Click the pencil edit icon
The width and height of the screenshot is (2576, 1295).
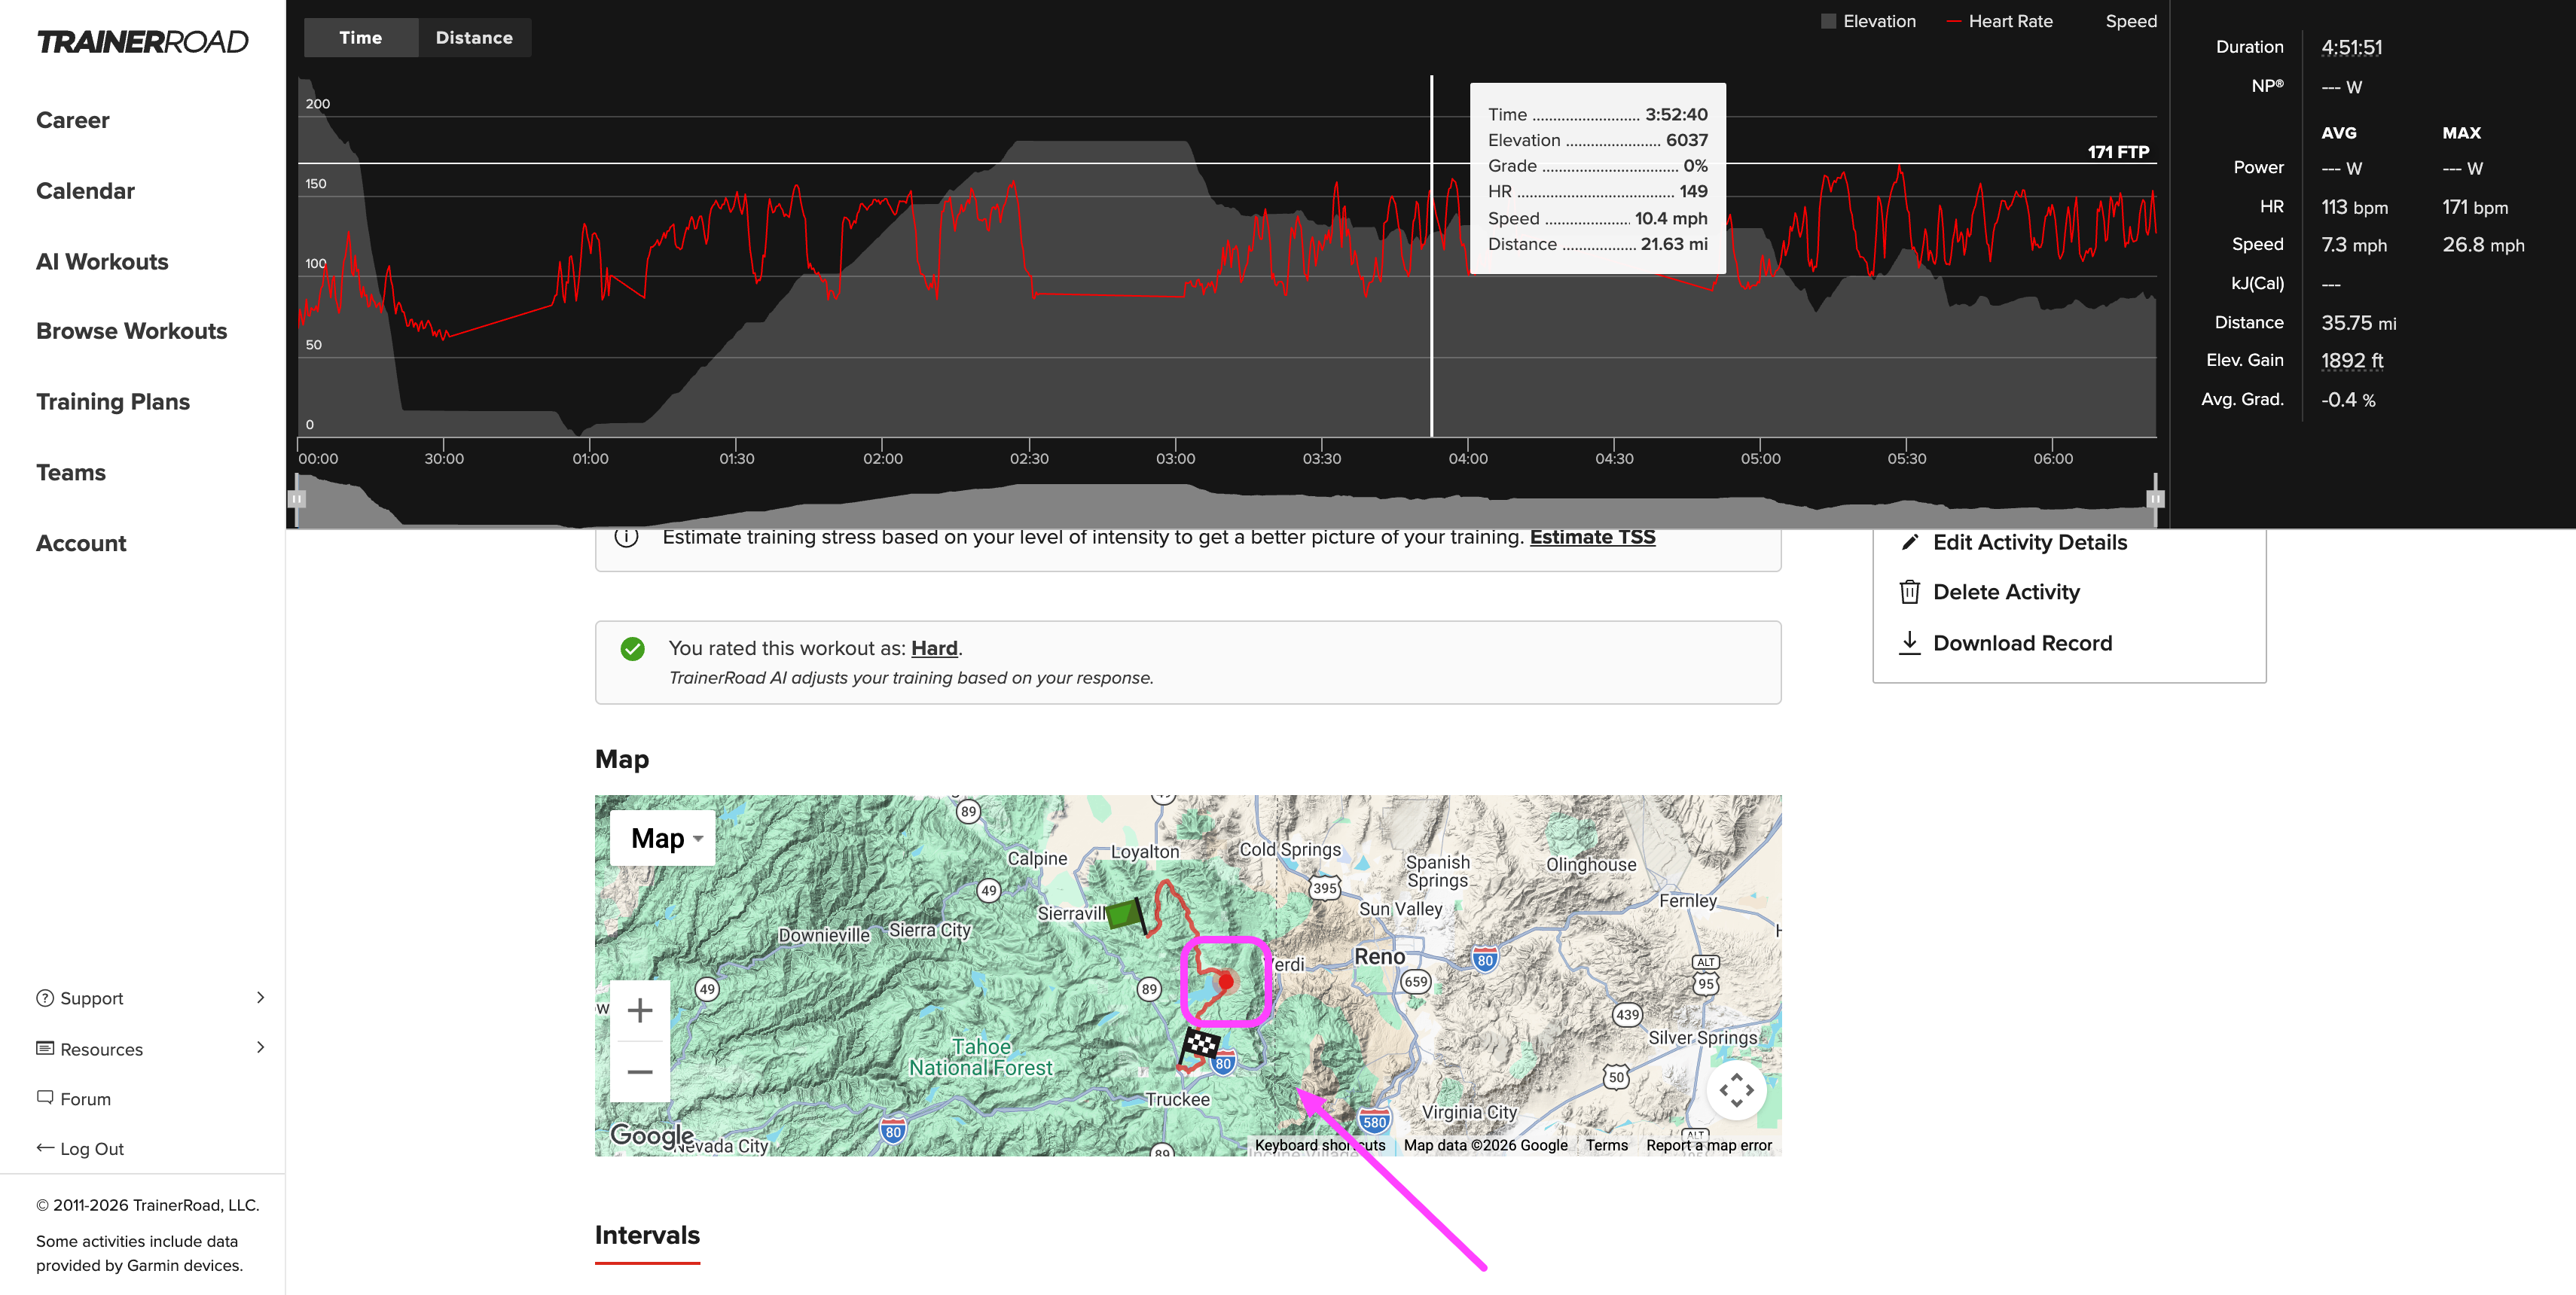pos(1909,543)
